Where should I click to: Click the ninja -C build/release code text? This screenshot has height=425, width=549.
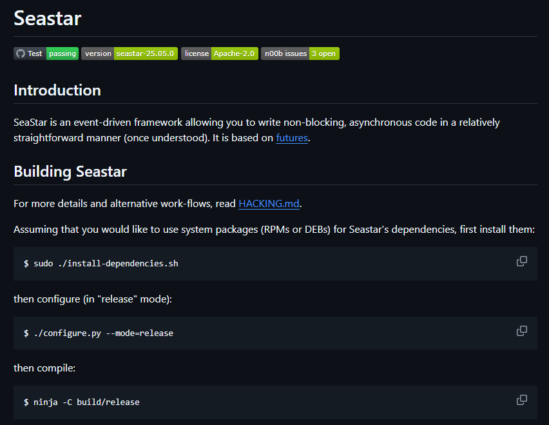pyautogui.click(x=82, y=402)
